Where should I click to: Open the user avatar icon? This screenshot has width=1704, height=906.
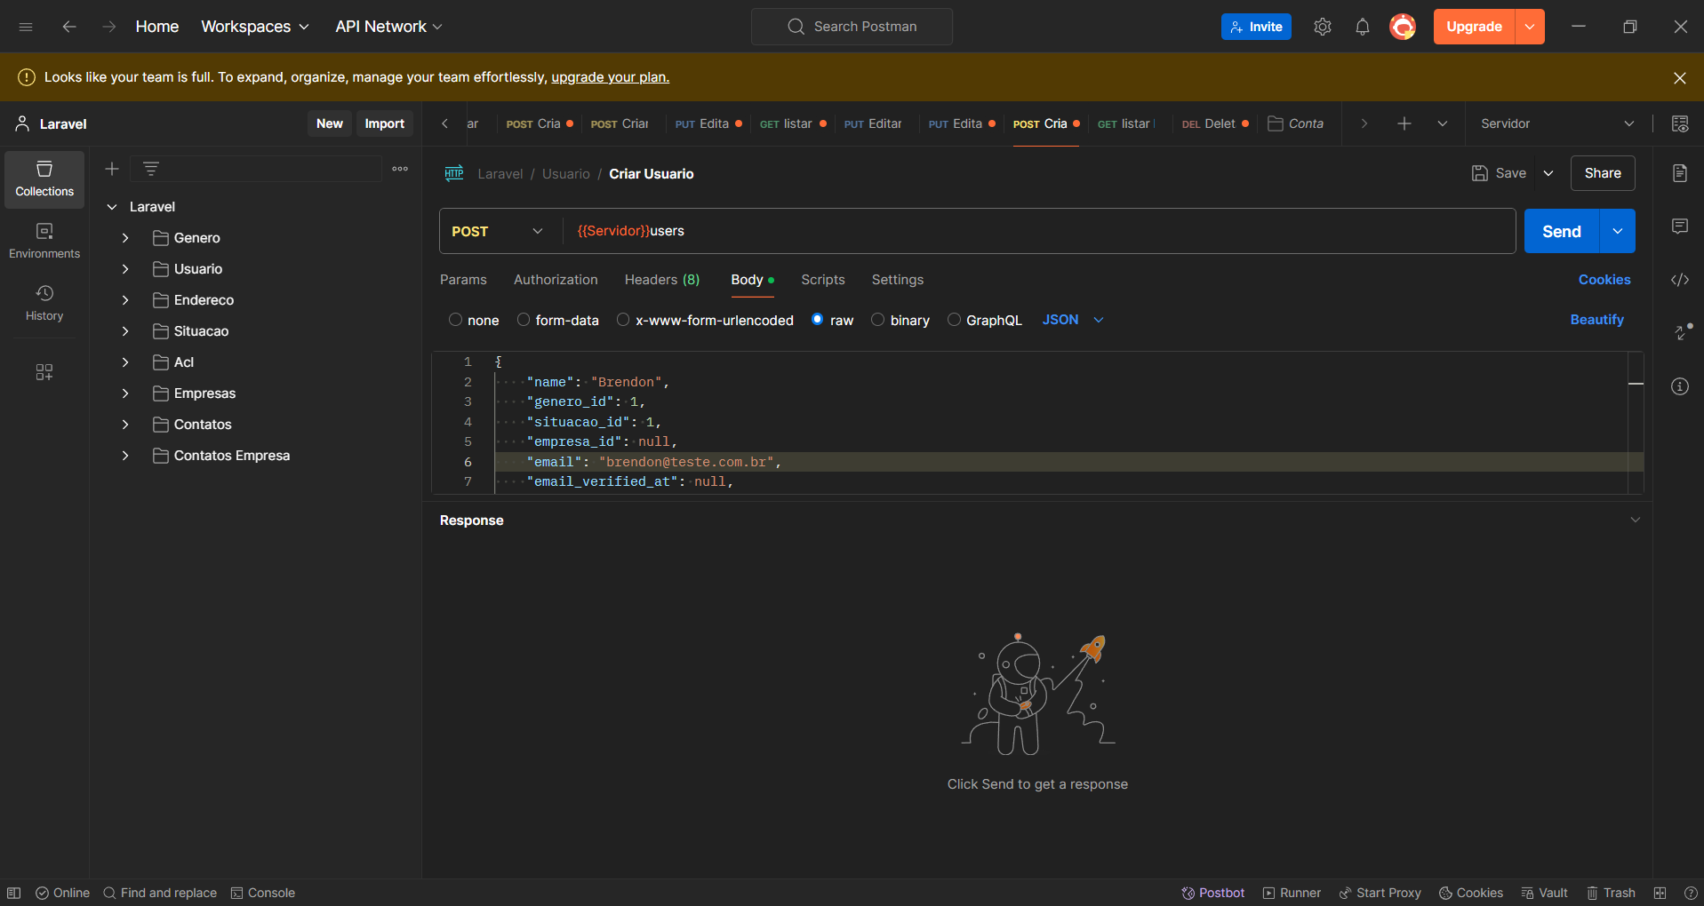(x=1403, y=27)
